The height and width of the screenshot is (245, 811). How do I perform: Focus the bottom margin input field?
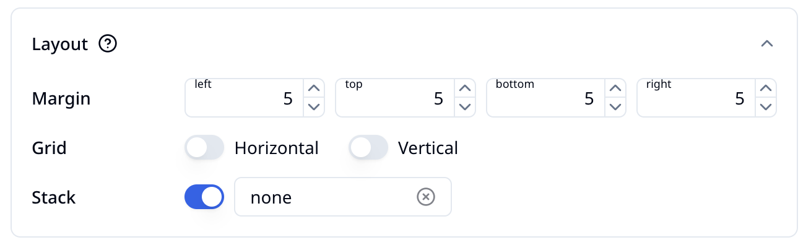tap(546, 98)
